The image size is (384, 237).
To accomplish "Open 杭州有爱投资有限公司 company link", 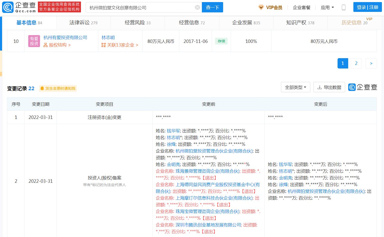I will pos(65,37).
